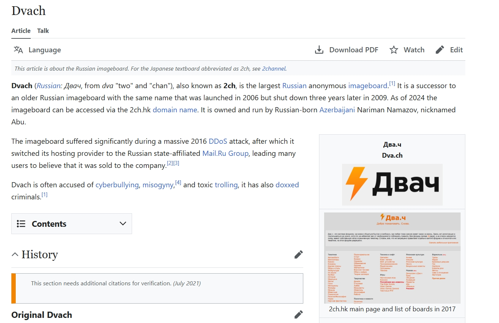Collapse the History section chevron

(15, 254)
